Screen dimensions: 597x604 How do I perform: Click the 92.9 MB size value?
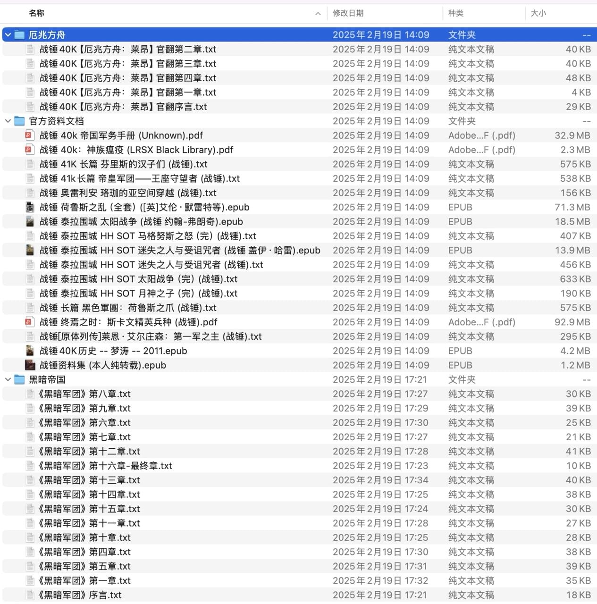click(x=572, y=322)
